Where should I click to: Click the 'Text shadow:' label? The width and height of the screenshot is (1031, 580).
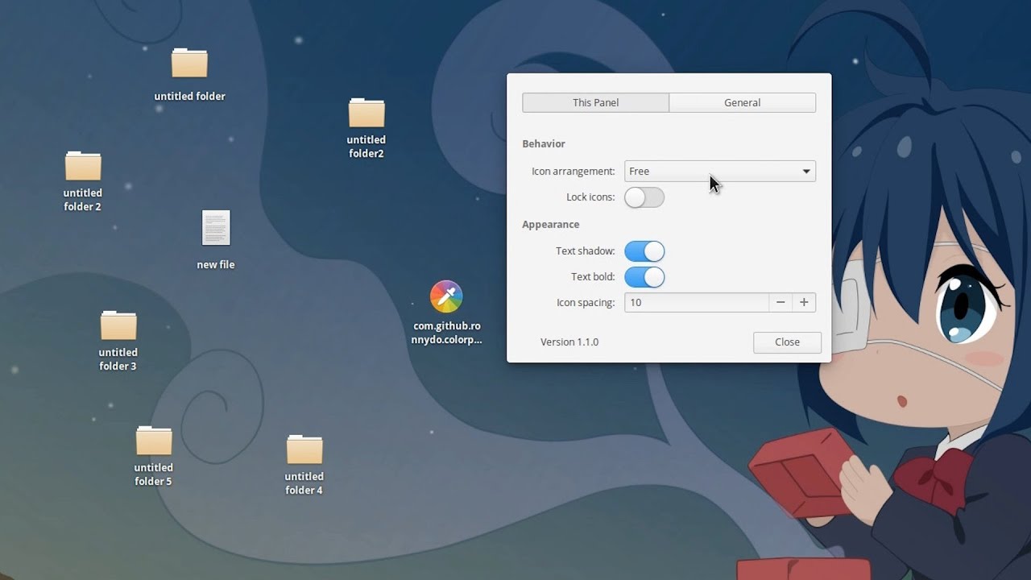(x=586, y=251)
